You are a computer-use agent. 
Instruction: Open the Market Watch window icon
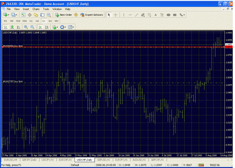[x=23, y=15]
